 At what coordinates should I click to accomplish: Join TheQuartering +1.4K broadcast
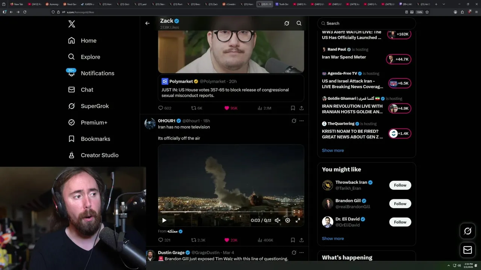click(x=399, y=133)
